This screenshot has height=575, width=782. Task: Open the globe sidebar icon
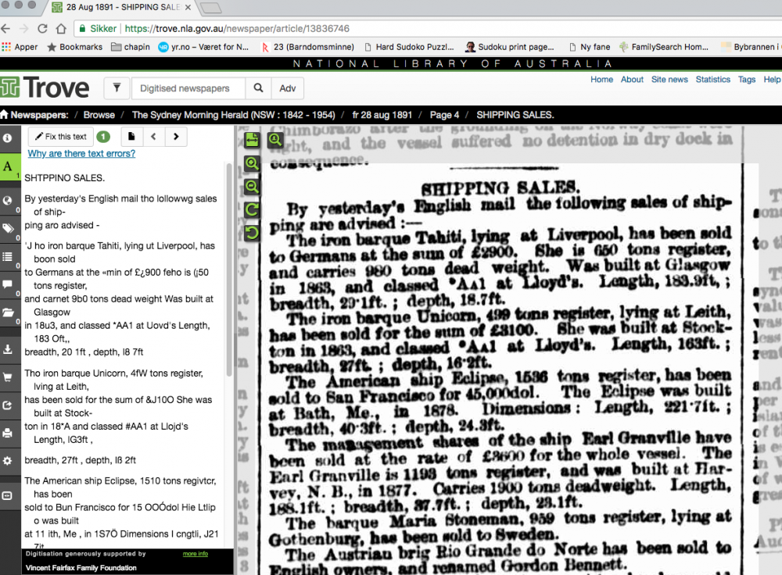(8, 200)
